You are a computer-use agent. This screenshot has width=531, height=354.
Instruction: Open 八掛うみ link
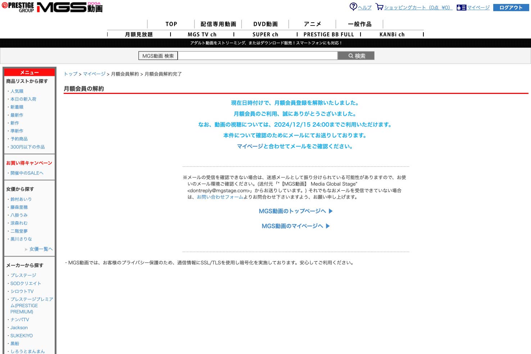(x=19, y=215)
